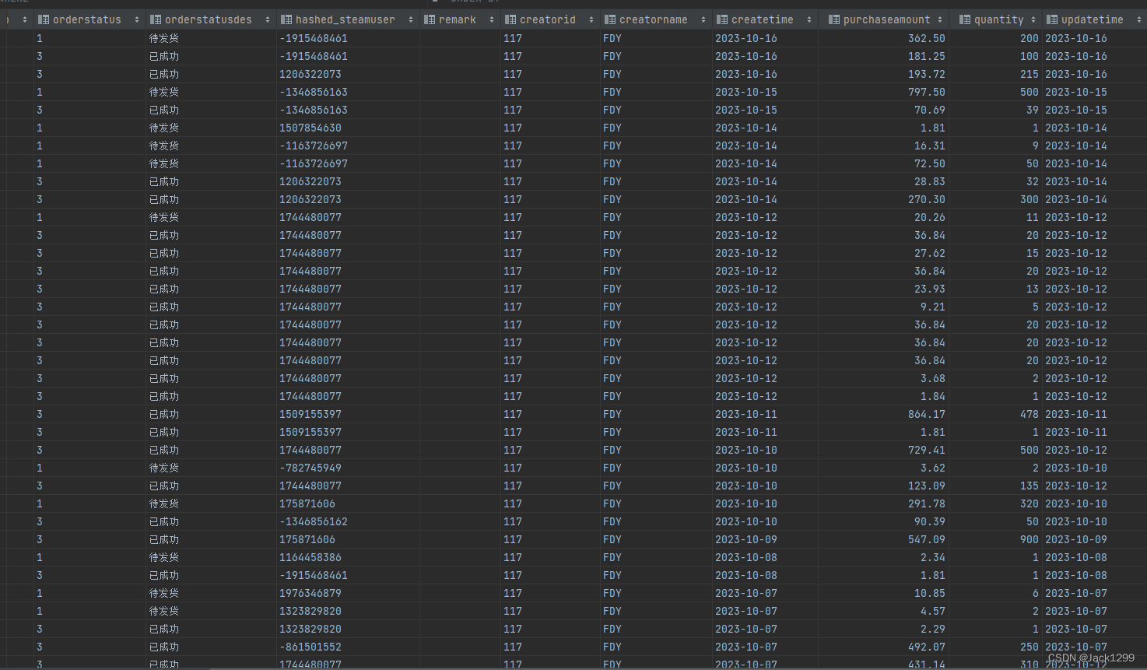This screenshot has height=670, width=1147.
Task: Toggle sort arrows on orderstatusdes column
Action: pyautogui.click(x=268, y=19)
